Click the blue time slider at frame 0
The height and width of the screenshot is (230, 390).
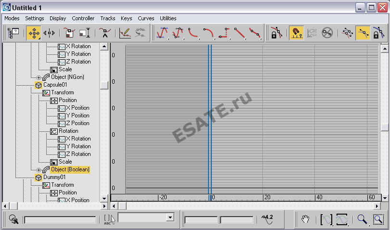210,119
